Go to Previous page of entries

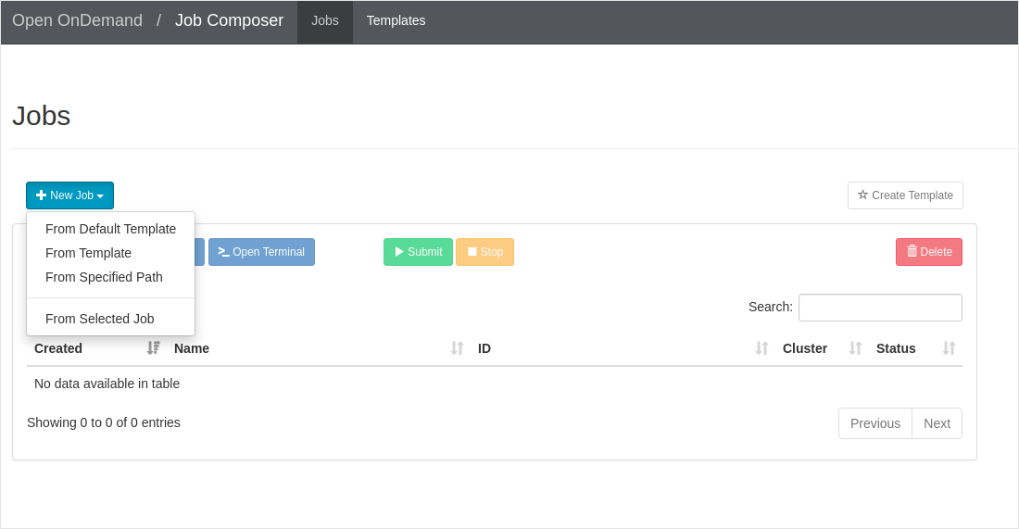point(875,423)
